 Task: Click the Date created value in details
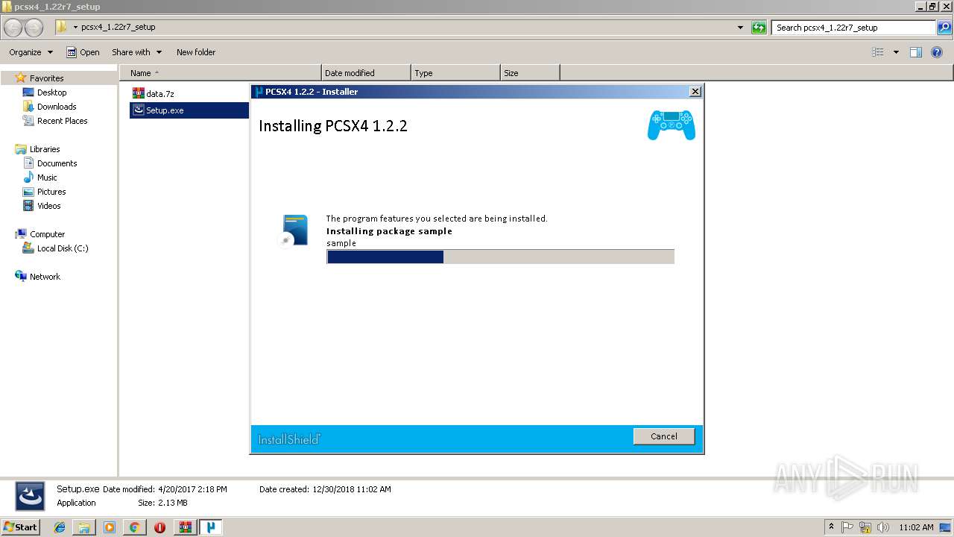pos(351,489)
